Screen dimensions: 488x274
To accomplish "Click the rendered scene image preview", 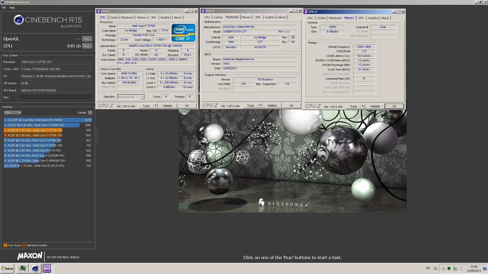I will pos(293,161).
